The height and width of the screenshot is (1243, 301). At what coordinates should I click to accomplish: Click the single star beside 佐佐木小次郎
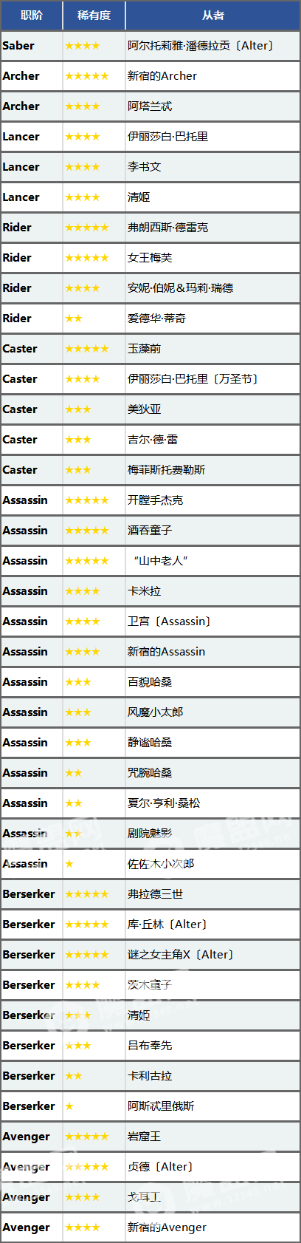[x=69, y=864]
